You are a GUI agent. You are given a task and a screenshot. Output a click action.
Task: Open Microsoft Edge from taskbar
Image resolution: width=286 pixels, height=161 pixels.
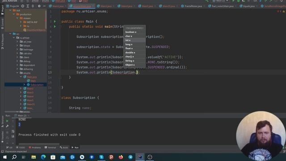tap(43, 157)
